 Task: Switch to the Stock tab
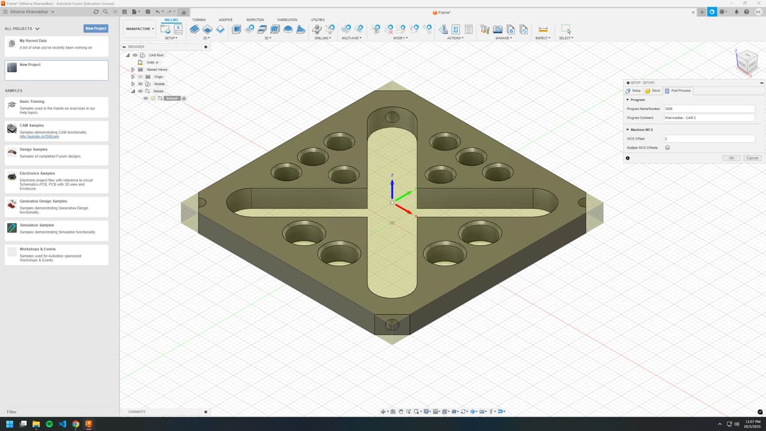click(x=652, y=91)
